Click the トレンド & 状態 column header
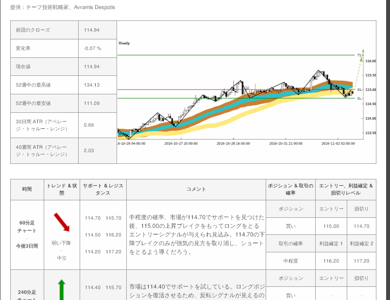The image size is (390, 300). click(62, 189)
